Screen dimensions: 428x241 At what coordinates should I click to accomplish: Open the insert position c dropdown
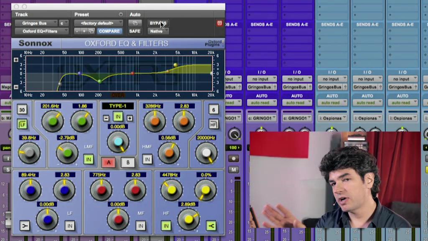coord(64,23)
